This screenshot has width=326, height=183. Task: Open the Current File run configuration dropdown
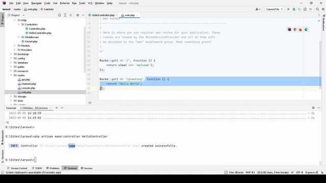(x=274, y=9)
